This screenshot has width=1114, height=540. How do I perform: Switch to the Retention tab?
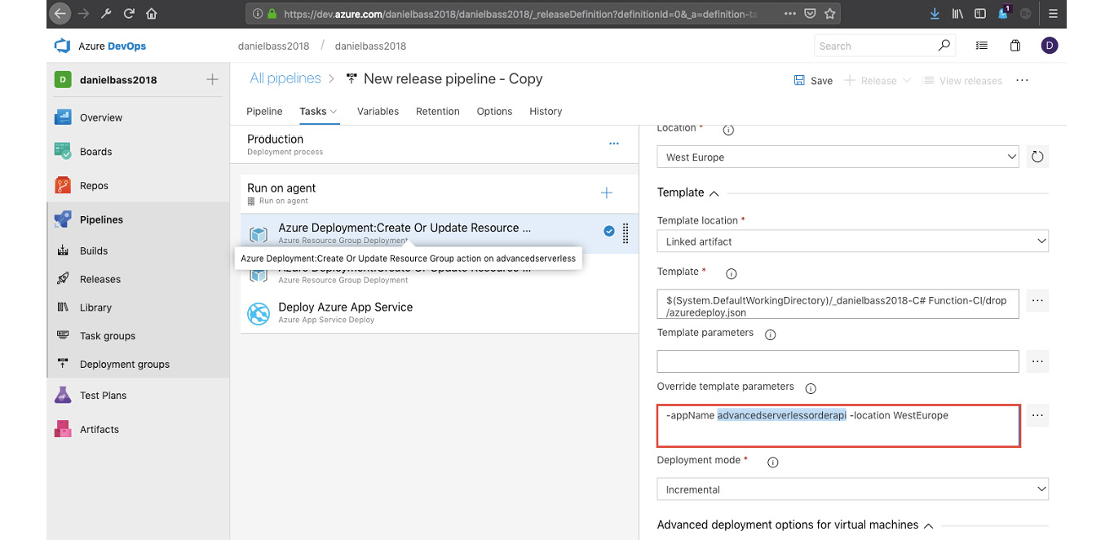pyautogui.click(x=438, y=111)
